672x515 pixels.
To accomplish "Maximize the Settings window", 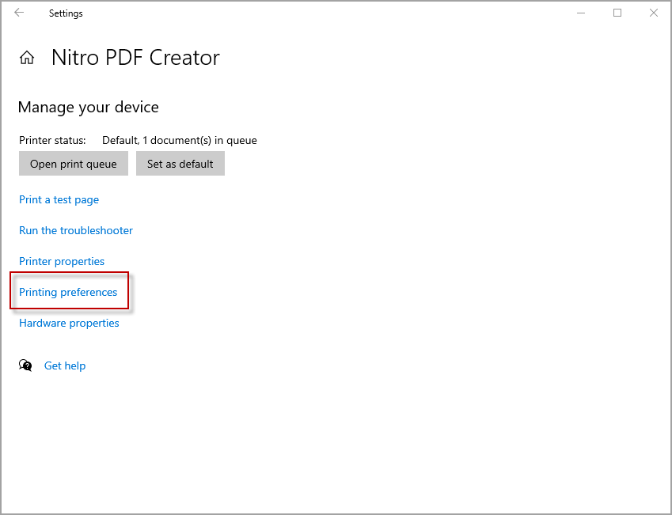I will point(617,13).
